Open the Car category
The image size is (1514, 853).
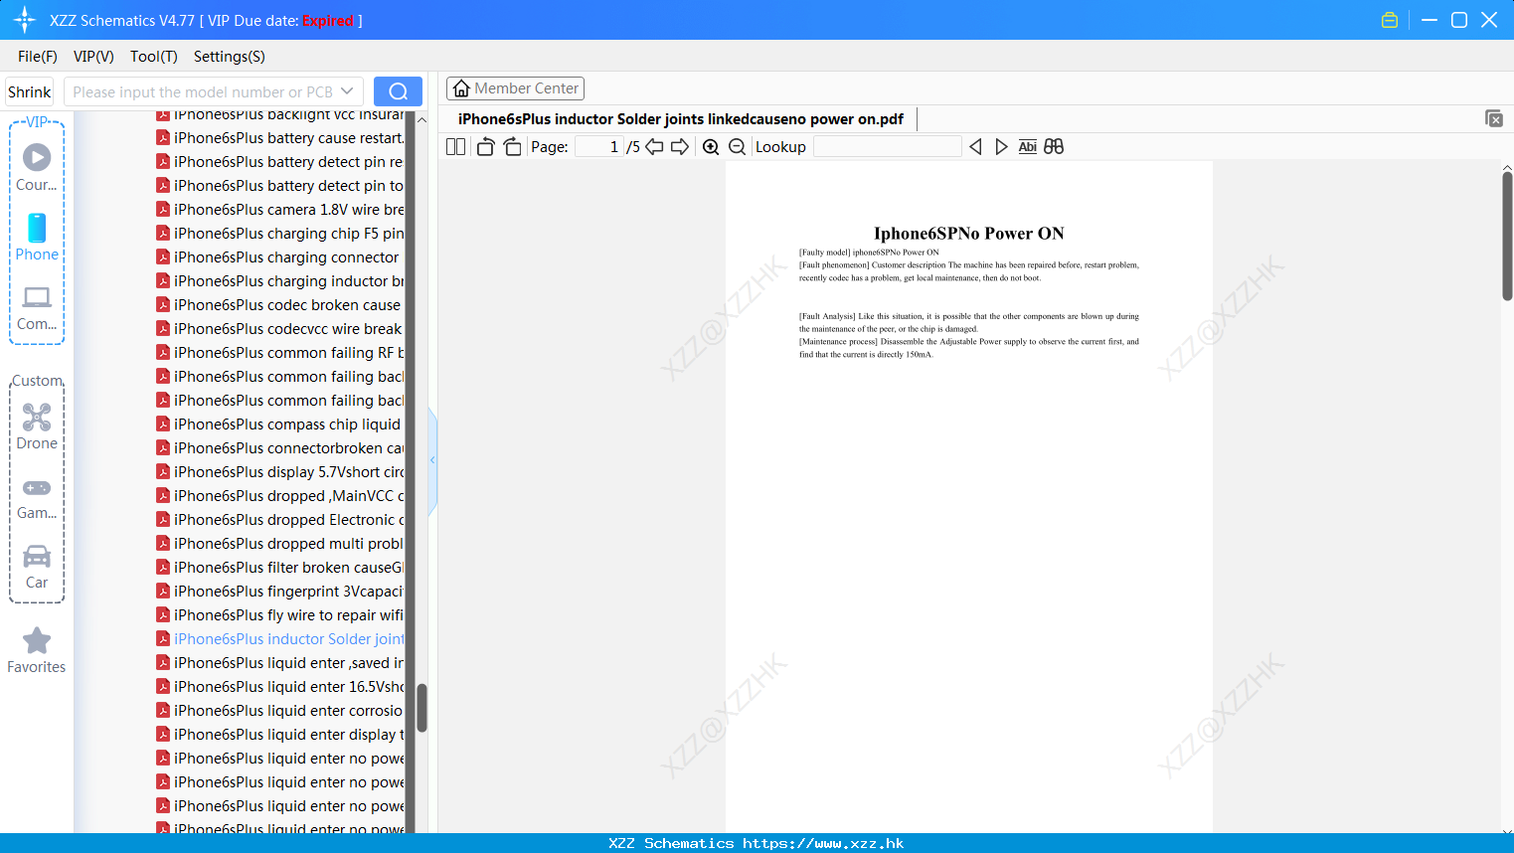37,567
